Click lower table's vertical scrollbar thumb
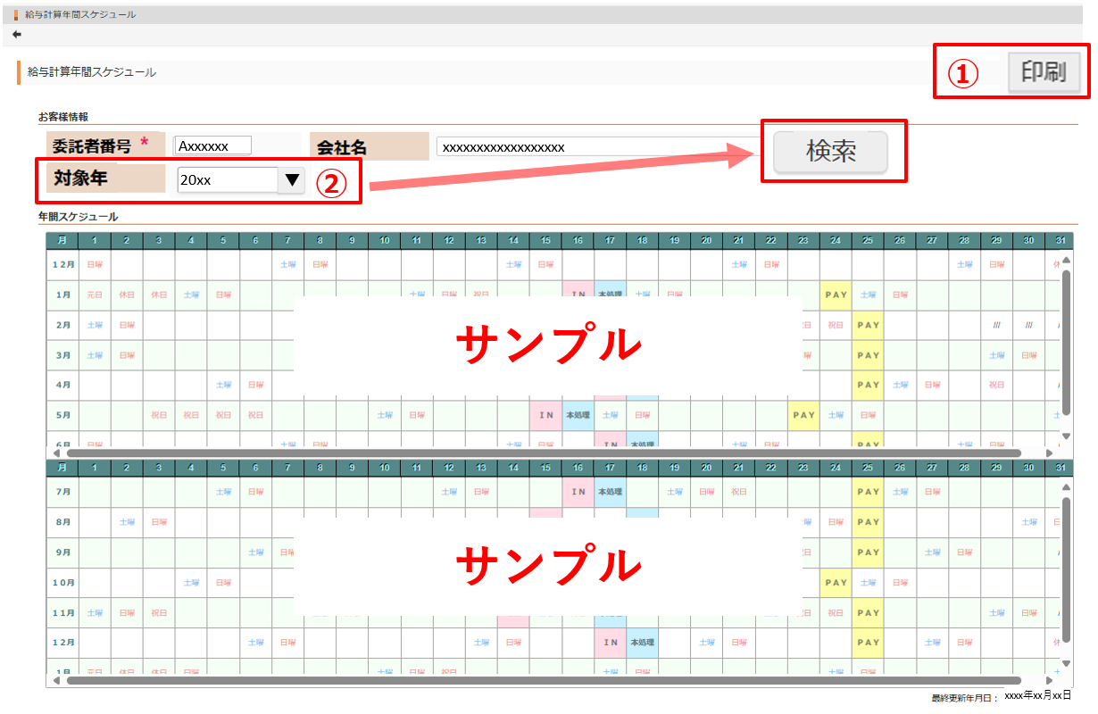Viewport: 1098px width, 714px height. (x=1065, y=570)
